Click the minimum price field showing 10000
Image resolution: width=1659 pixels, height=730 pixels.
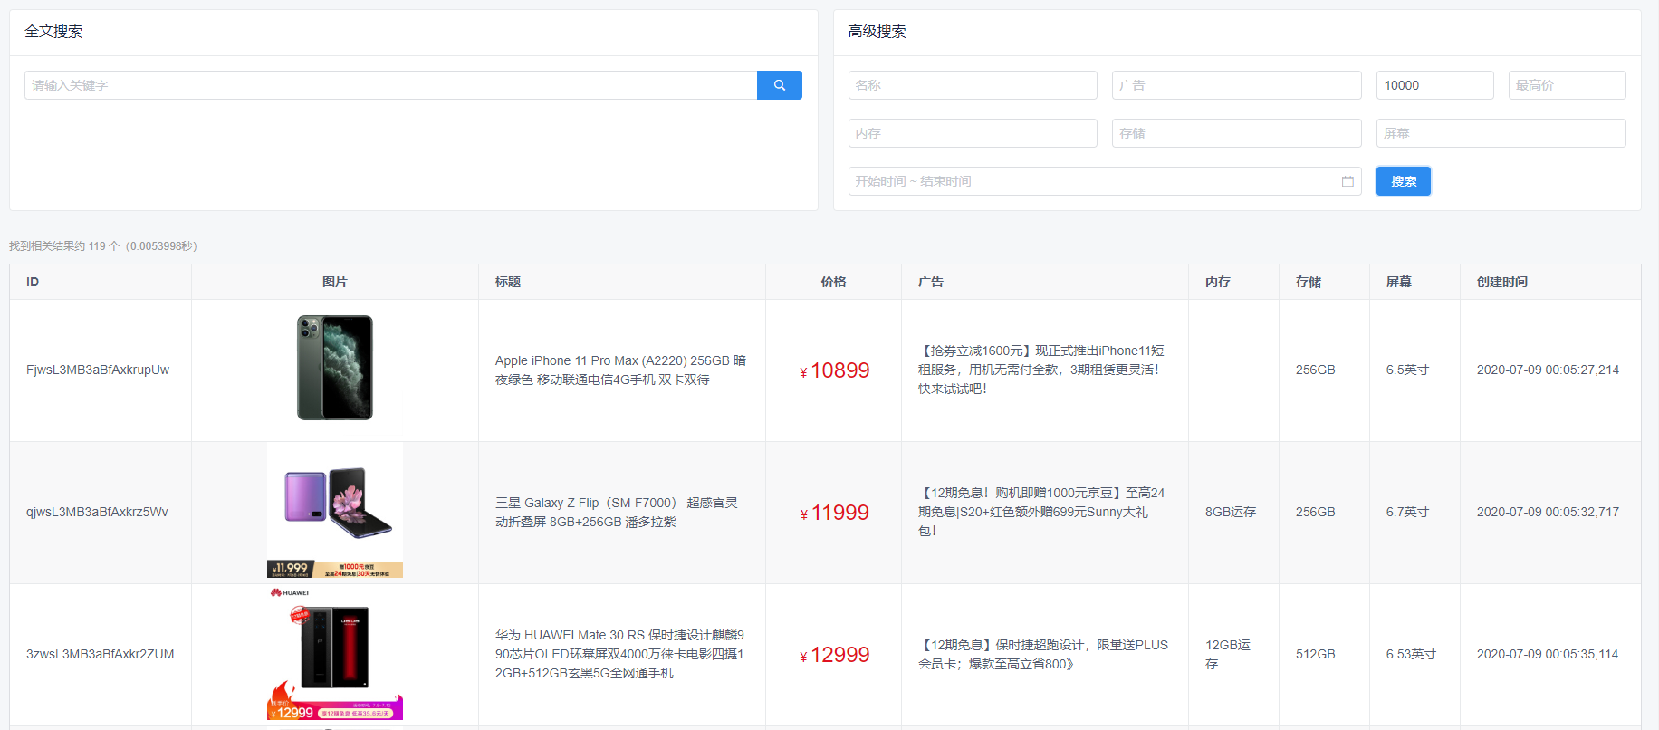tap(1434, 85)
